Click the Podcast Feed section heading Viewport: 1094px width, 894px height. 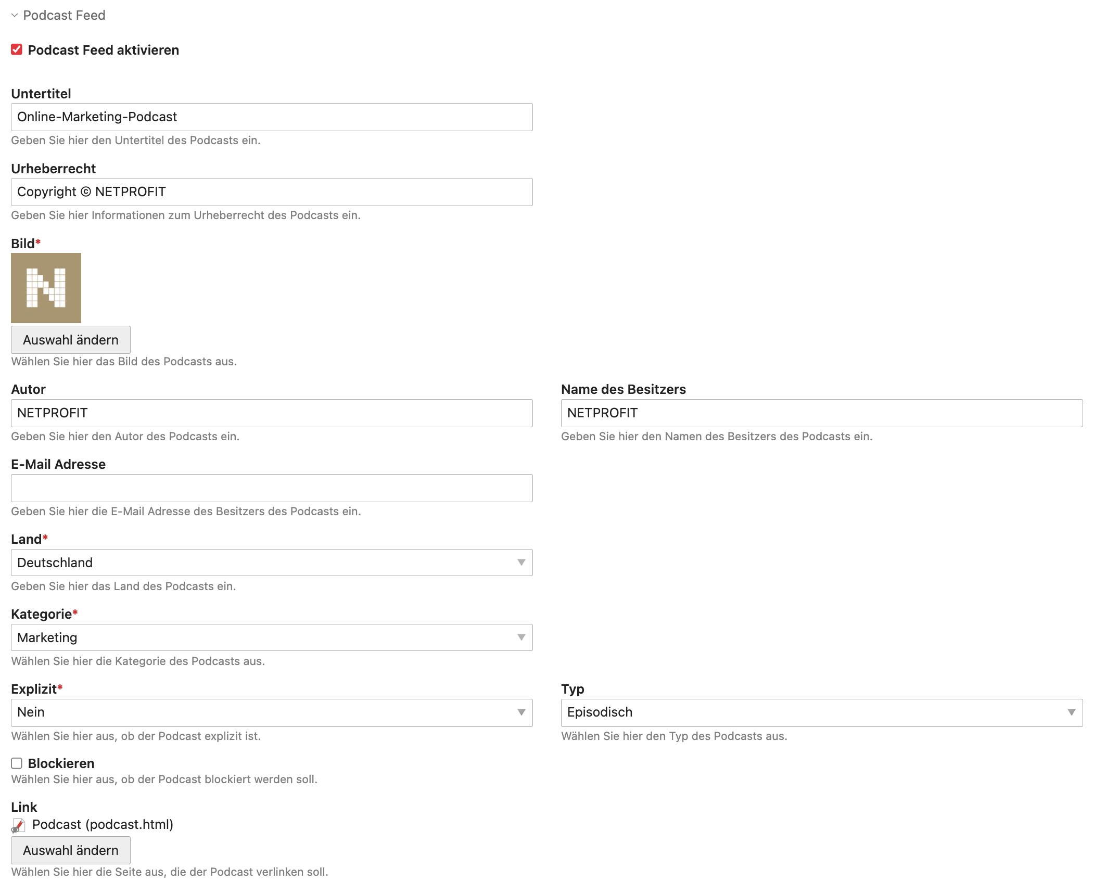tap(64, 16)
